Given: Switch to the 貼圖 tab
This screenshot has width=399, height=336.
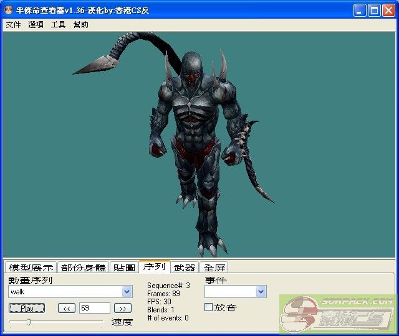Looking at the screenshot, I should pos(124,268).
